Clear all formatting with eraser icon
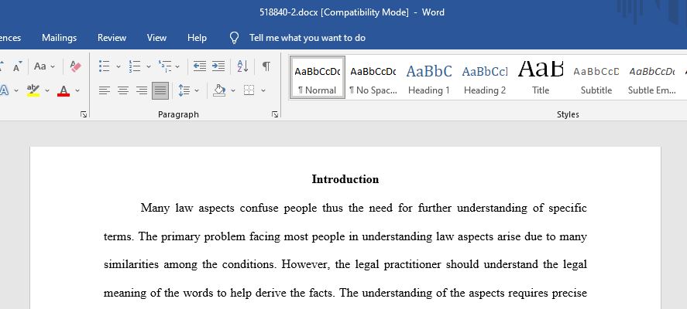Viewport: 687px width, 309px height. pyautogui.click(x=75, y=66)
